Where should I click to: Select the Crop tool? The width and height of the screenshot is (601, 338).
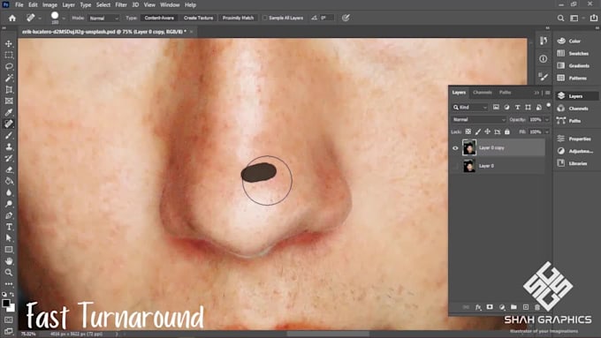9,89
